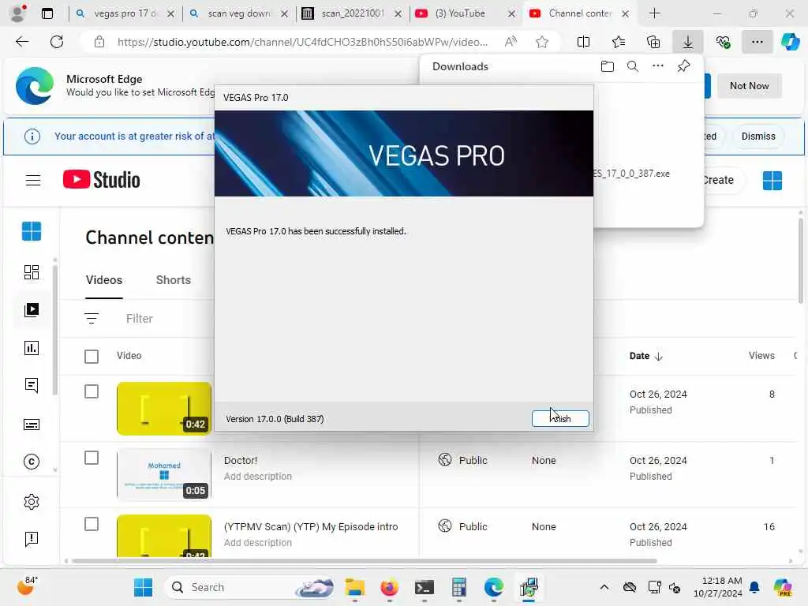Open Send feedback icon in sidebar
This screenshot has width=808, height=606.
[32, 539]
